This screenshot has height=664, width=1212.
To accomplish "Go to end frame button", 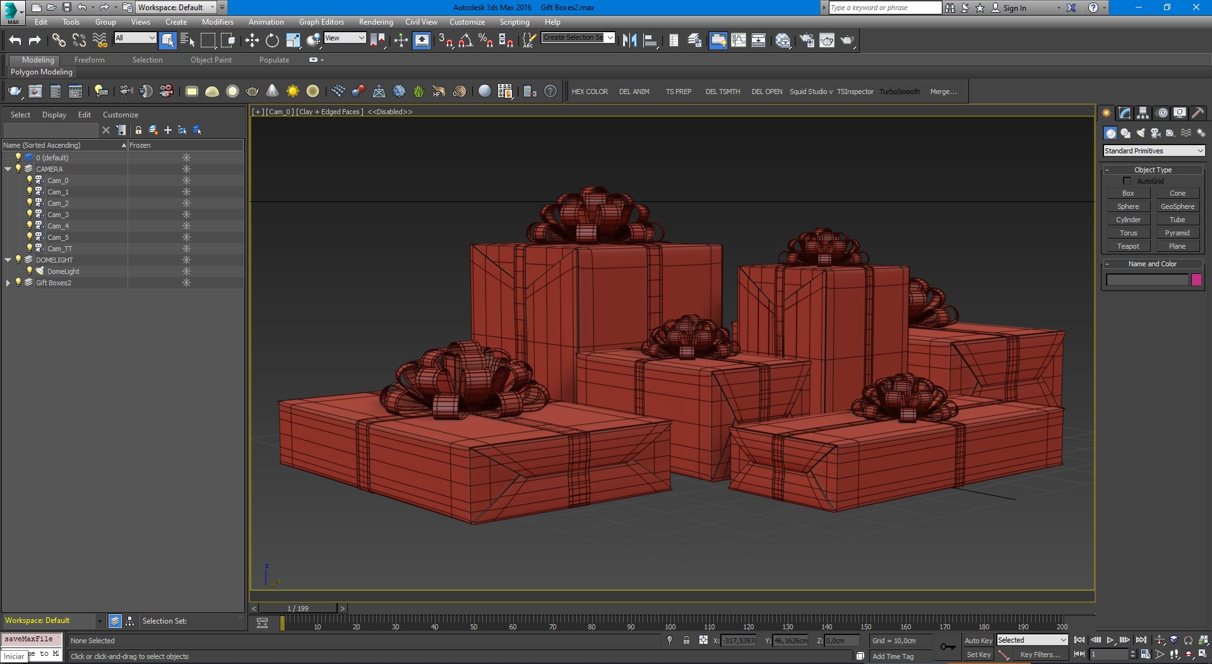I will [x=1141, y=640].
